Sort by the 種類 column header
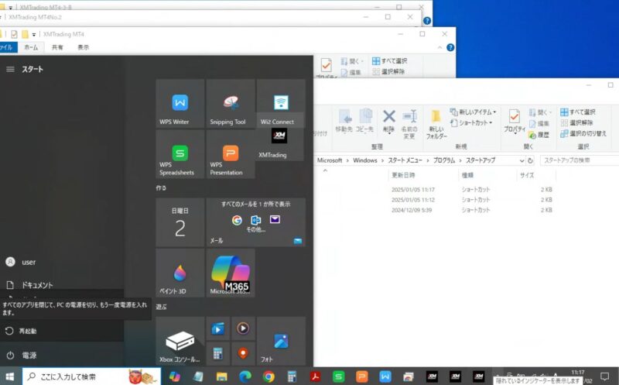Viewport: 619px width, 385px height. pos(468,175)
